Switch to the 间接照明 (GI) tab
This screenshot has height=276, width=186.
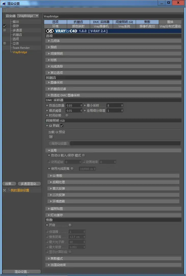(124, 22)
